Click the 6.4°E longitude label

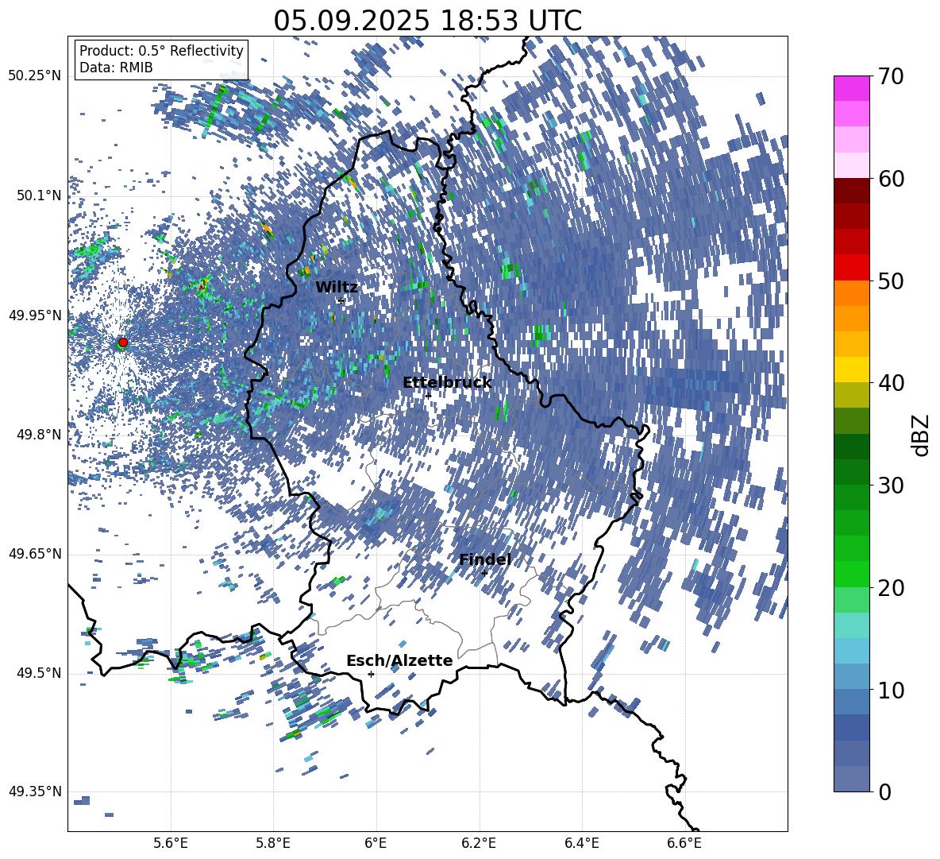[581, 843]
